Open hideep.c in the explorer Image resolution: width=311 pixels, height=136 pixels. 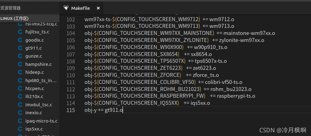pyautogui.click(x=34, y=72)
